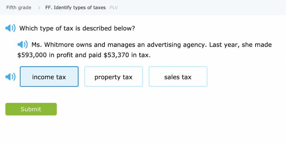Click the $593,000 profit amount
The height and width of the screenshot is (143, 286).
(32, 55)
